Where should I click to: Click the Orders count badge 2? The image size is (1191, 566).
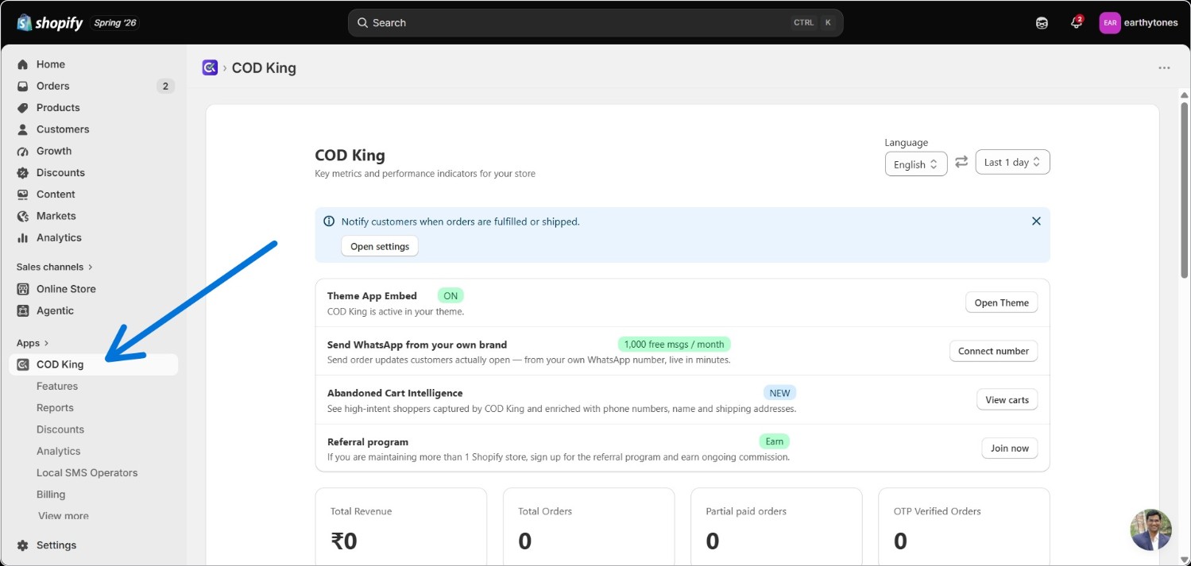(165, 86)
